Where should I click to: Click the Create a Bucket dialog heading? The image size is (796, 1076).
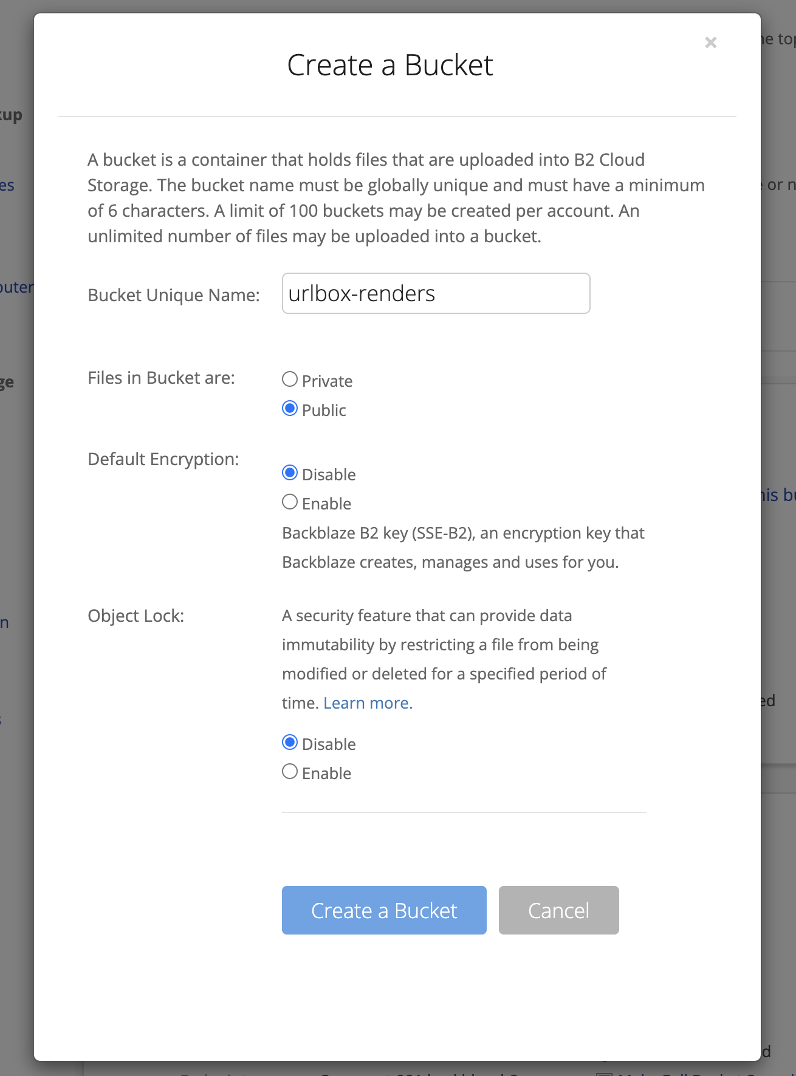coord(389,65)
